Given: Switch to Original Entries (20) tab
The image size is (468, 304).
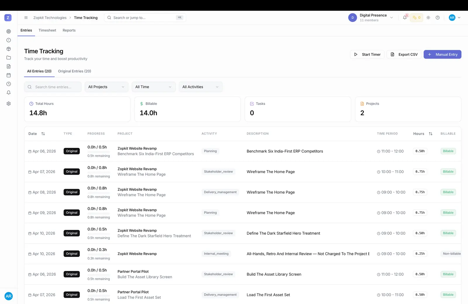Looking at the screenshot, I should click(x=75, y=71).
